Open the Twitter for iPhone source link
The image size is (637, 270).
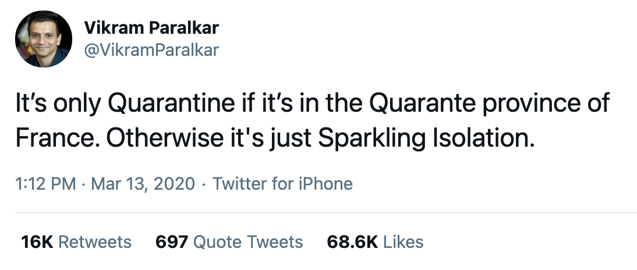pyautogui.click(x=282, y=184)
